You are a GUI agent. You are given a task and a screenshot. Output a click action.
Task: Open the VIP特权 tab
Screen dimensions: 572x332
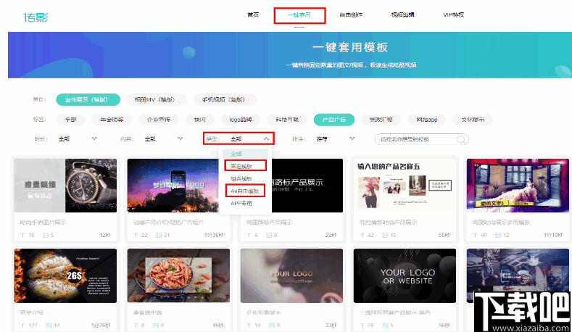click(x=453, y=15)
